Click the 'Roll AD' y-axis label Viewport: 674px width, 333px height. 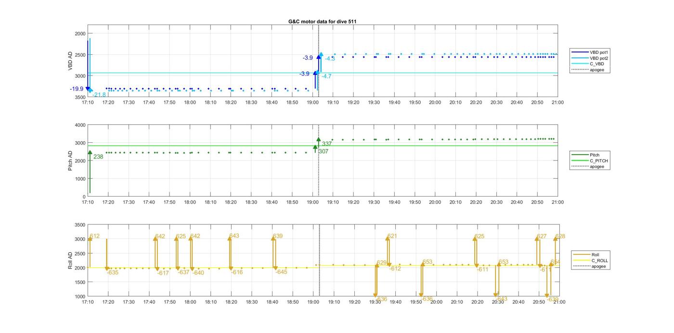[70, 261]
